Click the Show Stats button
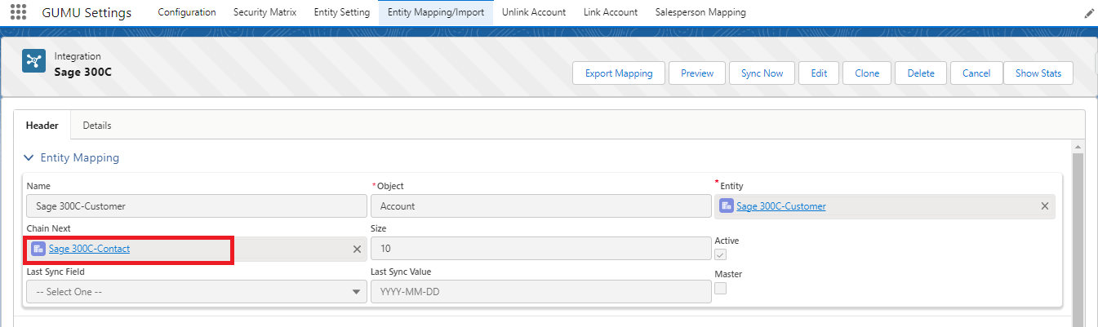 [1038, 73]
